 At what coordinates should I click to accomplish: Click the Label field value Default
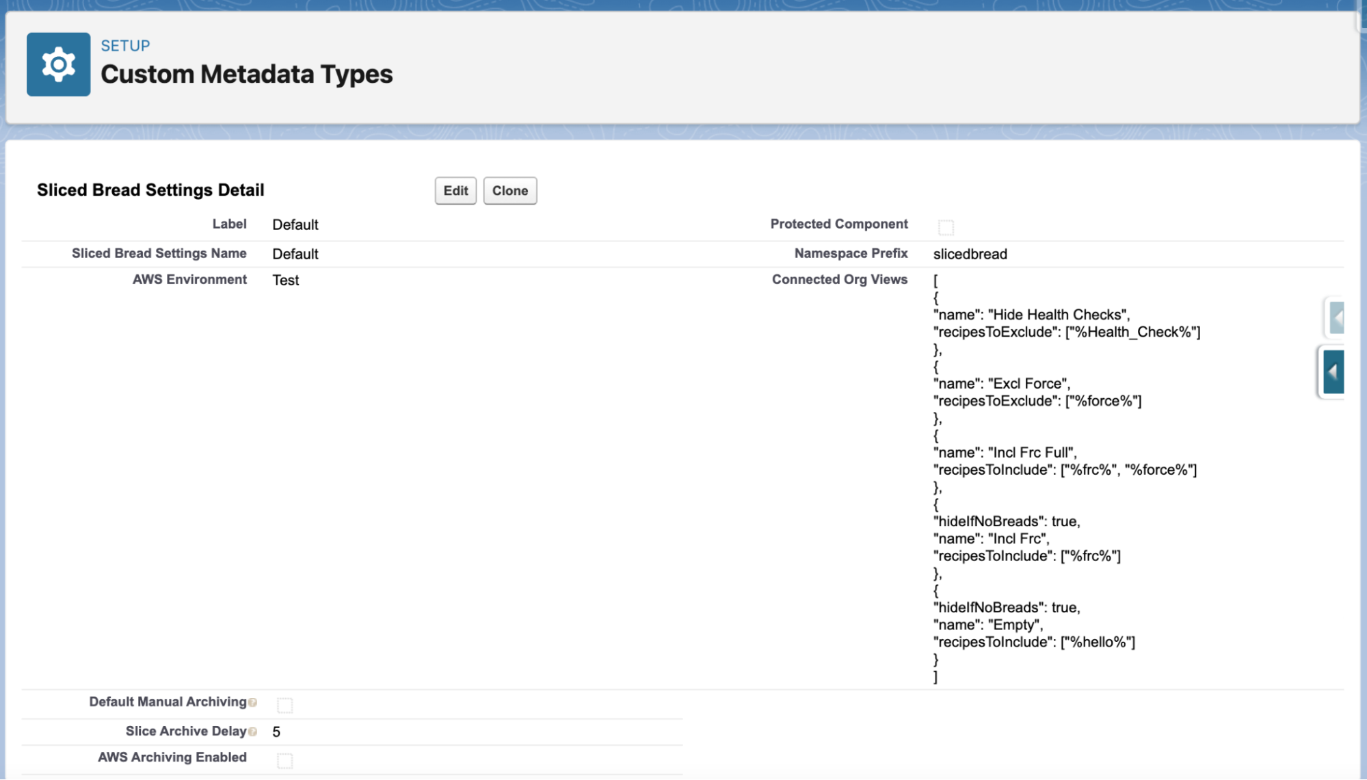295,225
